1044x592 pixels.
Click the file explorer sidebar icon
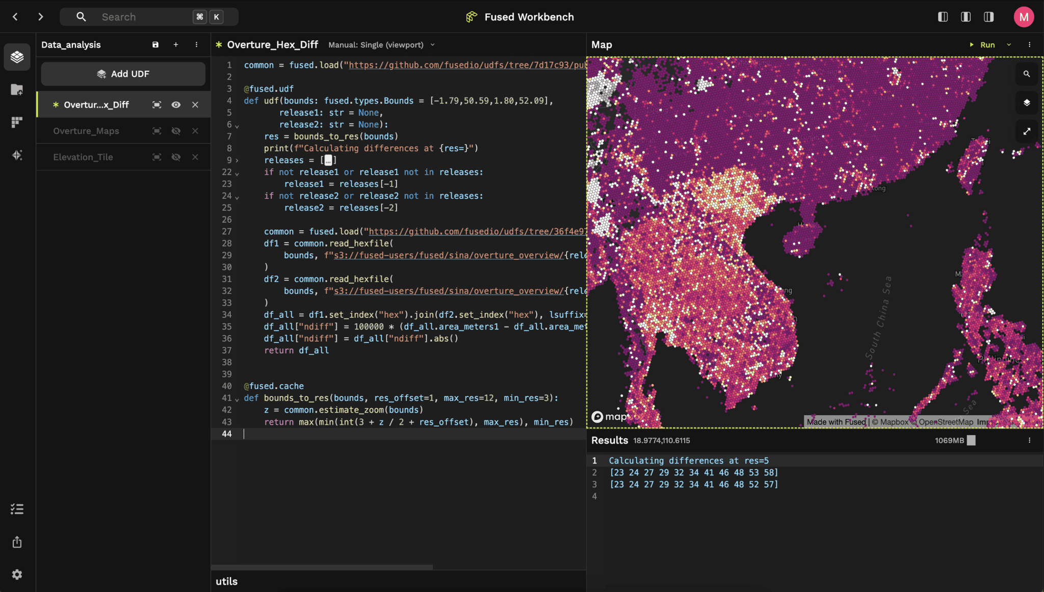(17, 90)
